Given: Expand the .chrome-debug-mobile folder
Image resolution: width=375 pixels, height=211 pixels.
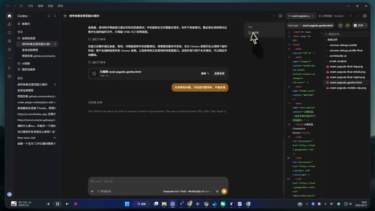Looking at the screenshot, I should [343, 45].
